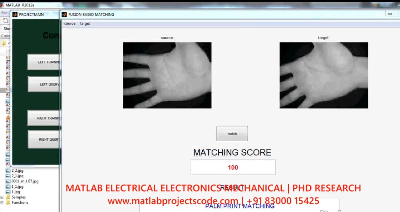
Task: Expand the Functions folder
Action: (x=3, y=202)
